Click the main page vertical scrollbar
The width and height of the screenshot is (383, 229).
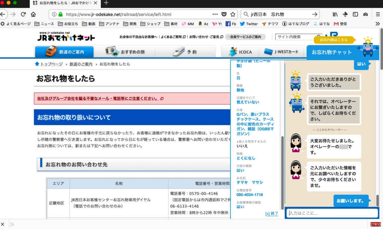pos(382,49)
